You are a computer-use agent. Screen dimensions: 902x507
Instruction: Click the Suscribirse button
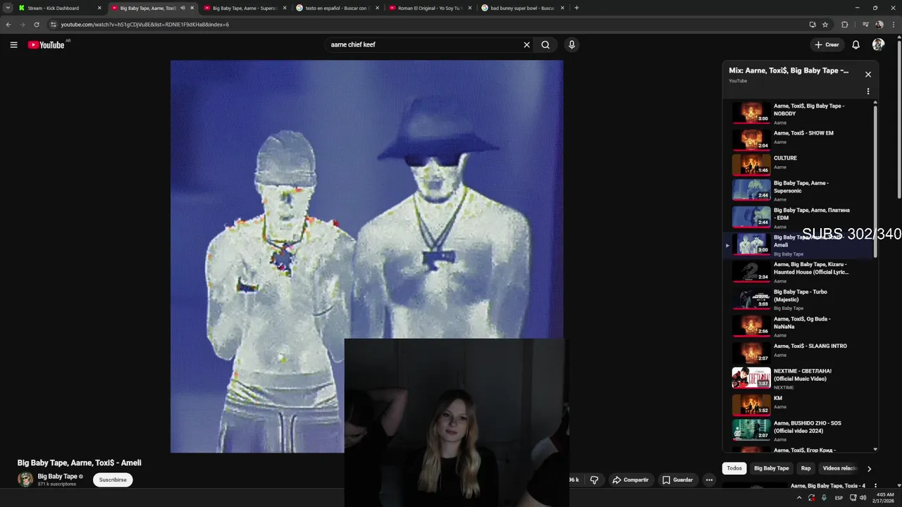[x=113, y=480]
